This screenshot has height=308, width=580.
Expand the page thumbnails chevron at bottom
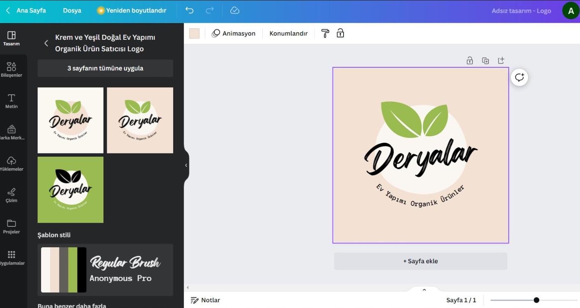pos(424,290)
